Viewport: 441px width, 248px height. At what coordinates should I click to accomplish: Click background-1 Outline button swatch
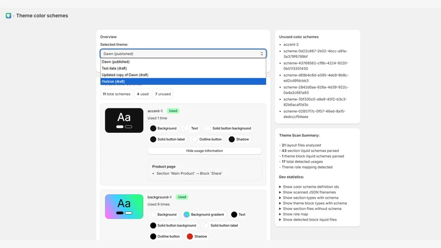point(153,236)
